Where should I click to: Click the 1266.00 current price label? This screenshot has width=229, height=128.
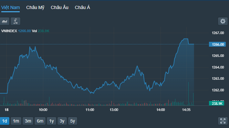217,44
